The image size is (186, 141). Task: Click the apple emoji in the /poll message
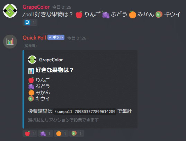tap(79, 15)
